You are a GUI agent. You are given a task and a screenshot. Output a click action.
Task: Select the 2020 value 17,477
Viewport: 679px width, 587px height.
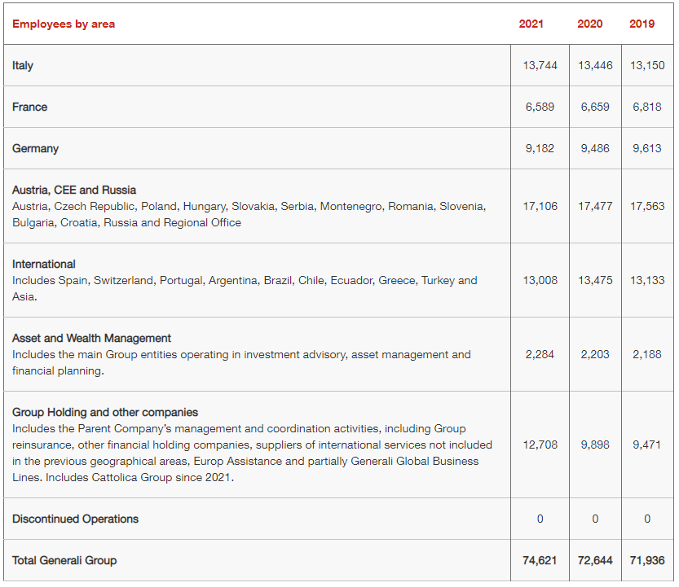595,206
